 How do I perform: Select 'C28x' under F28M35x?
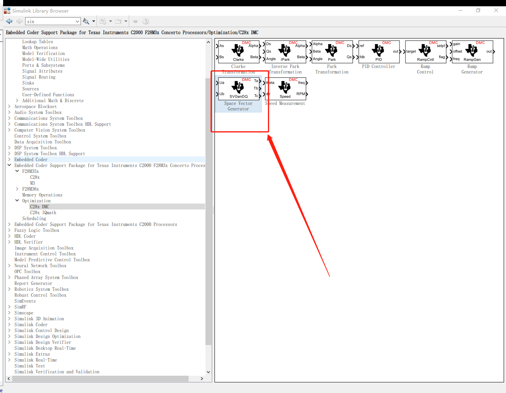pos(35,177)
